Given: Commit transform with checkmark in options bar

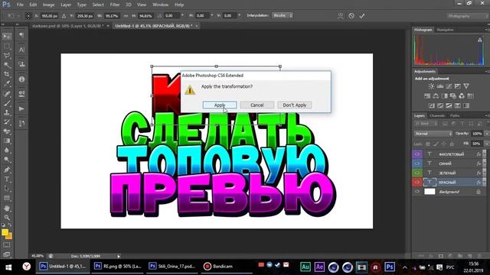Looking at the screenshot, I should point(362,15).
